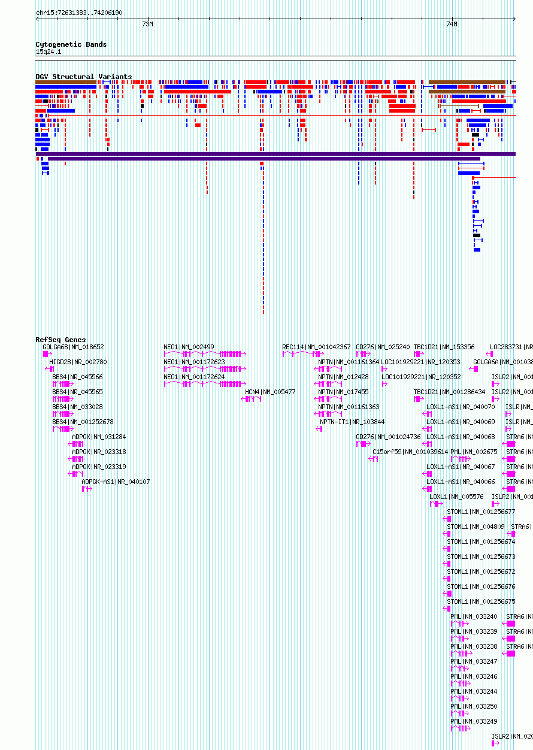Viewport: 533px width, 750px height.
Task: Click the NPTN|NM_001161364 transcript label
Action: (x=349, y=362)
